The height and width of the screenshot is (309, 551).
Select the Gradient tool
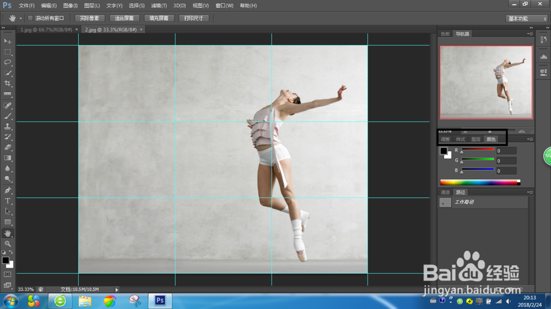point(8,158)
